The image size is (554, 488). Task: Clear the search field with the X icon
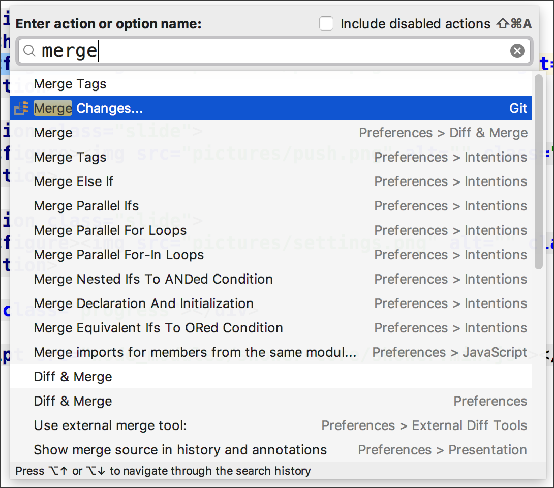[517, 51]
